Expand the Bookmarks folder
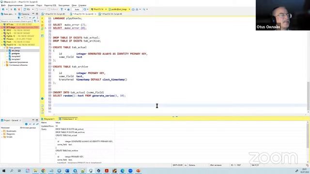This screenshot has width=310, height=174. (x=2, y=131)
